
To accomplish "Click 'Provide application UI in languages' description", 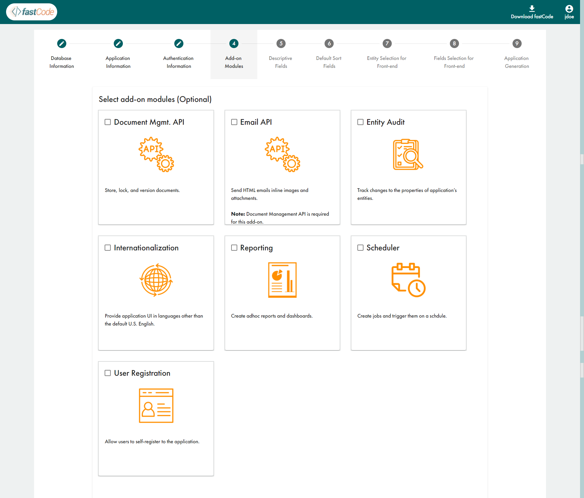I will (154, 320).
